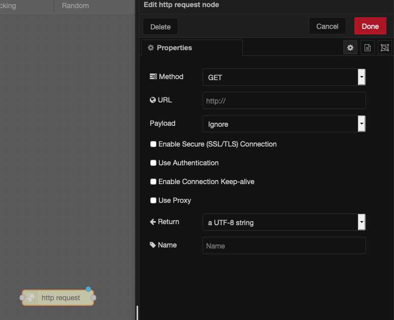This screenshot has width=394, height=320.
Task: Switch to the Properties tab
Action: [x=192, y=48]
